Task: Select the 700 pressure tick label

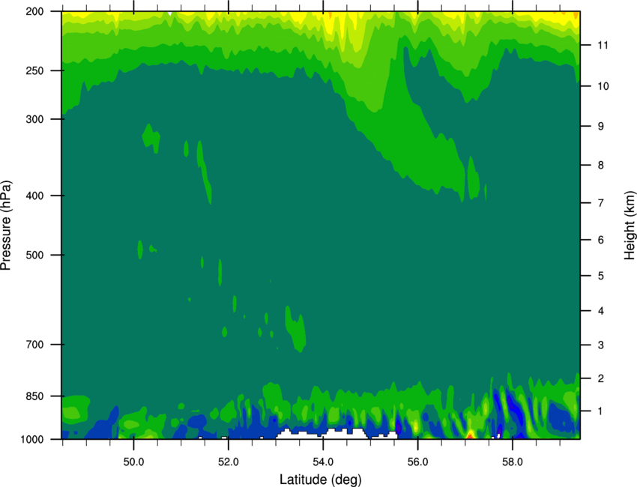Action: tap(34, 344)
